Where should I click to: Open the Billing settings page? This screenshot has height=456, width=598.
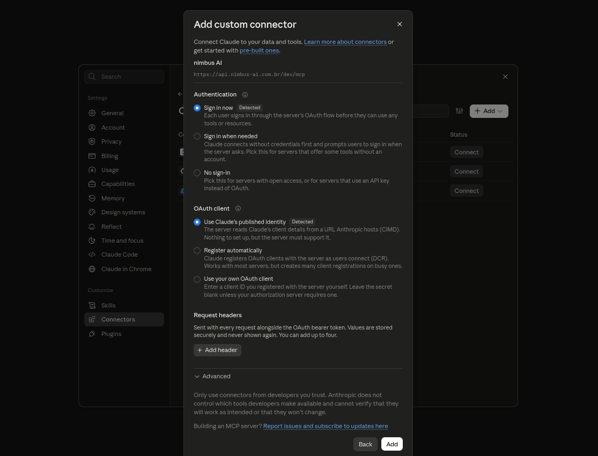tap(124, 156)
